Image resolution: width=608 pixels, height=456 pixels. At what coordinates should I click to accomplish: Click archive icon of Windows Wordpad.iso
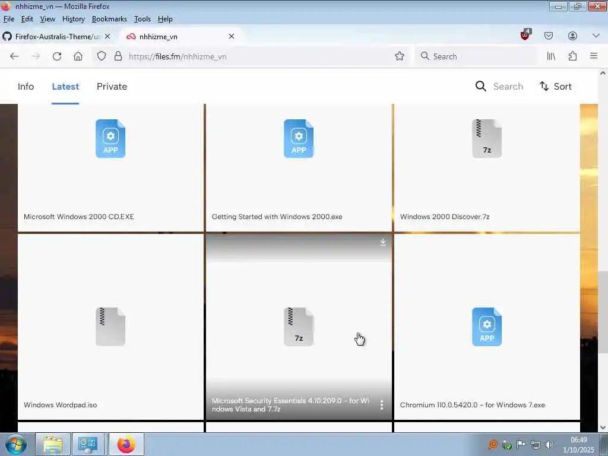[x=110, y=327]
